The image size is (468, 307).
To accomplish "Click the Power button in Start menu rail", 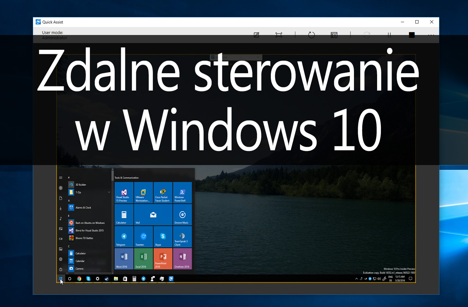I will (61, 269).
